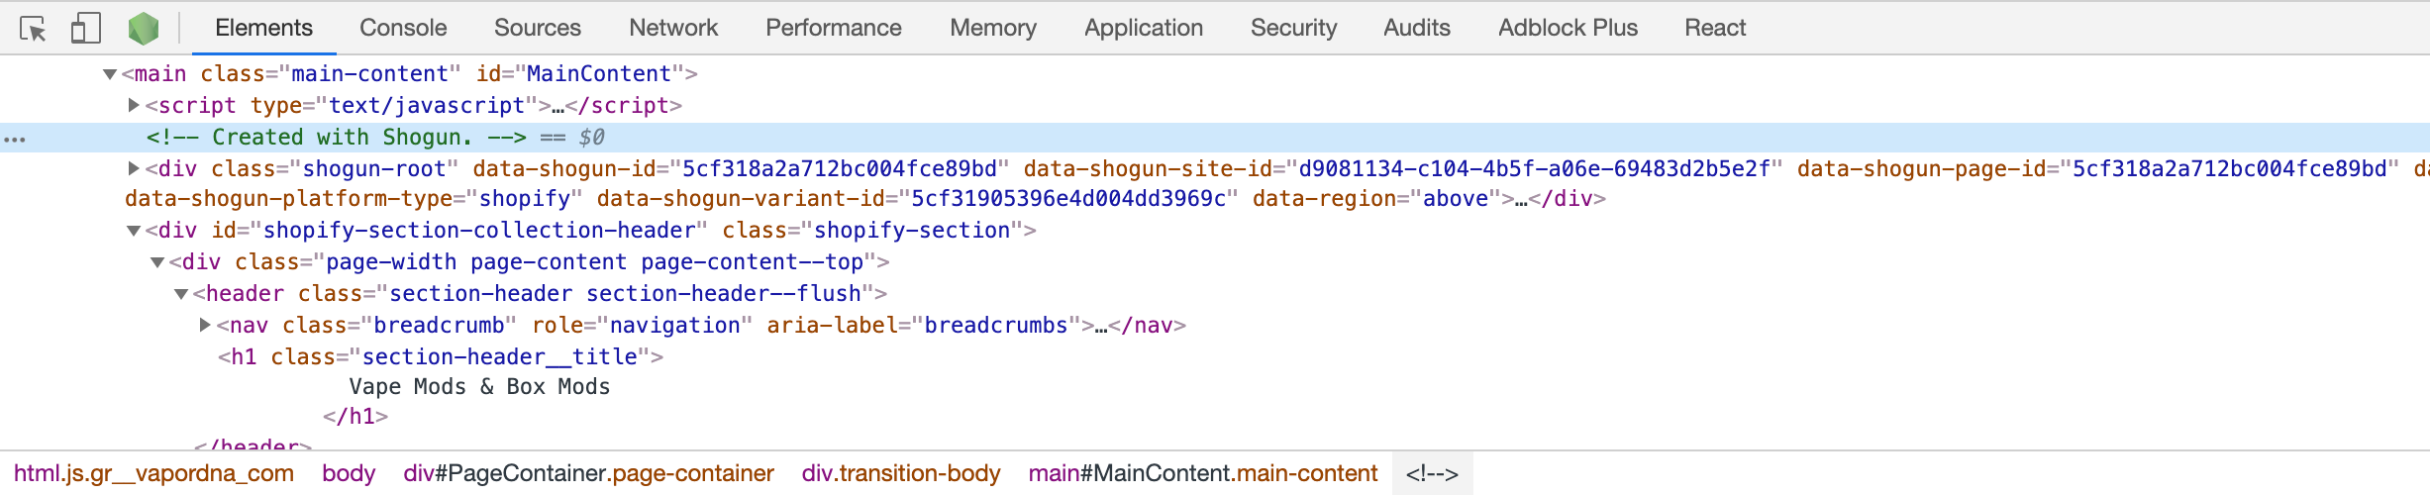Viewport: 2430px width, 495px height.
Task: Collapse the page-width page-content div
Action: pyautogui.click(x=157, y=262)
